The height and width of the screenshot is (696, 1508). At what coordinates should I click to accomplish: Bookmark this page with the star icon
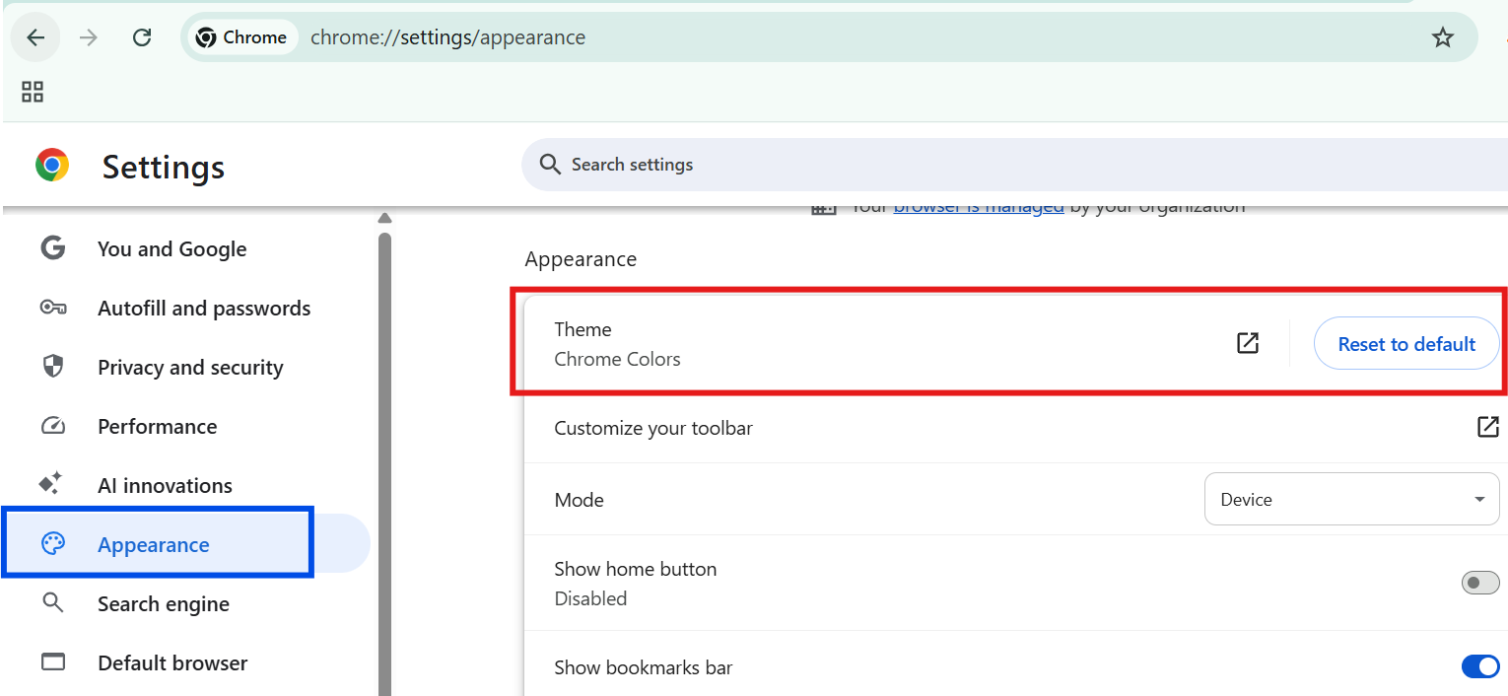tap(1442, 37)
